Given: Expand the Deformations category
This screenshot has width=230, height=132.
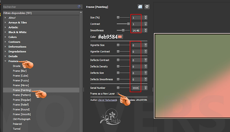Looking at the screenshot, I should pyautogui.click(x=5, y=47).
